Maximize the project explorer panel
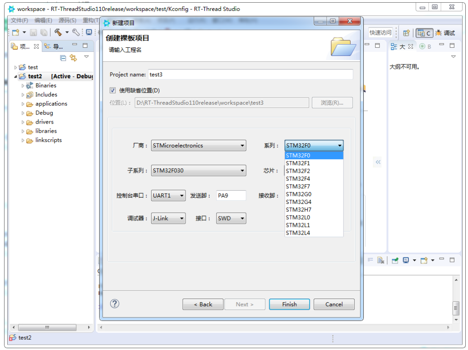Viewport: 468px width, 350px height. (85, 46)
